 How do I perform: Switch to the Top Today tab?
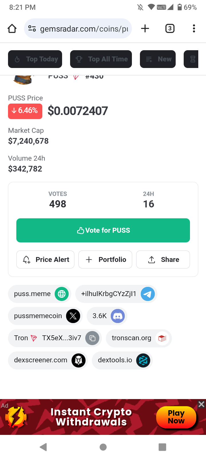tap(35, 59)
